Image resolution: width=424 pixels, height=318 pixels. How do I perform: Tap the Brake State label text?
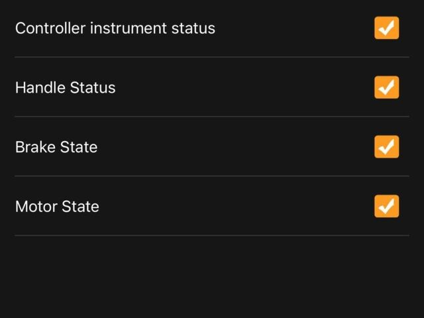click(56, 147)
